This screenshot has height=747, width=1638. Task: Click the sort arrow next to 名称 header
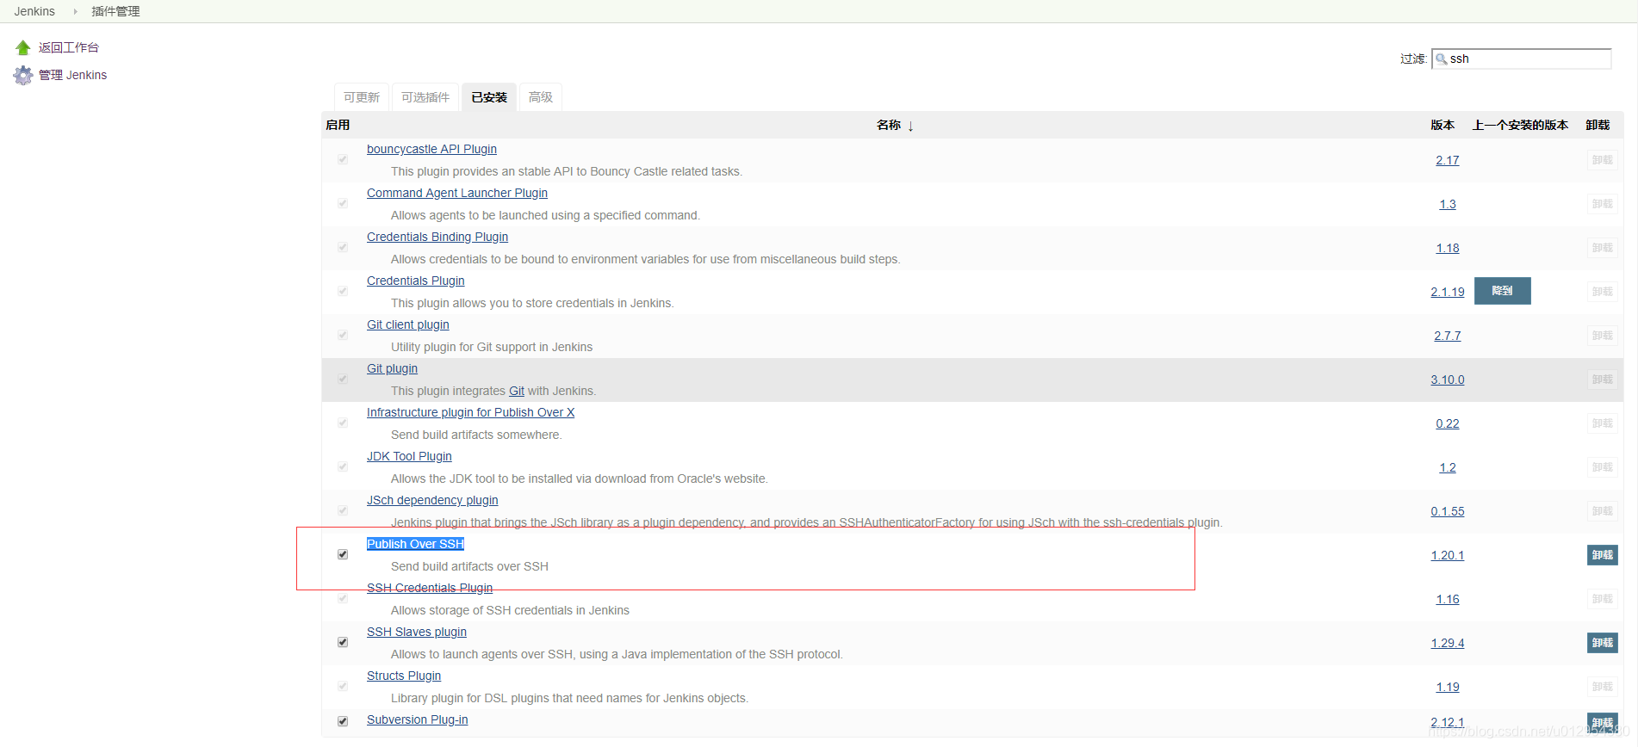910,126
